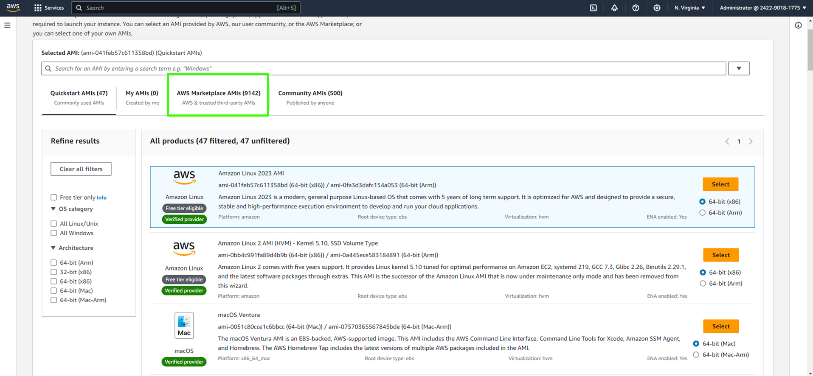The image size is (813, 376).
Task: Go to previous results page arrow
Action: click(727, 141)
